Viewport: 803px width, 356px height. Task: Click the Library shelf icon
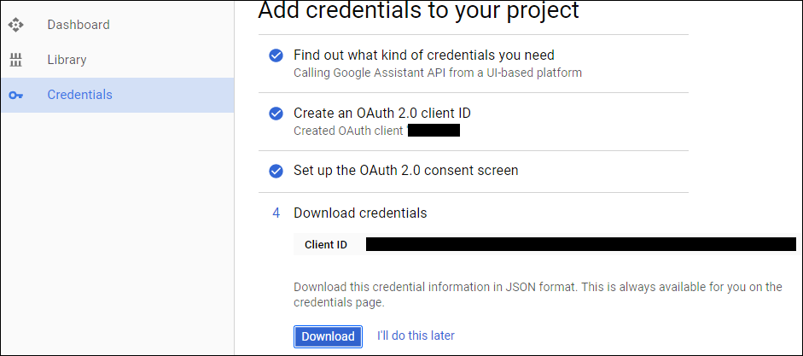pyautogui.click(x=16, y=60)
